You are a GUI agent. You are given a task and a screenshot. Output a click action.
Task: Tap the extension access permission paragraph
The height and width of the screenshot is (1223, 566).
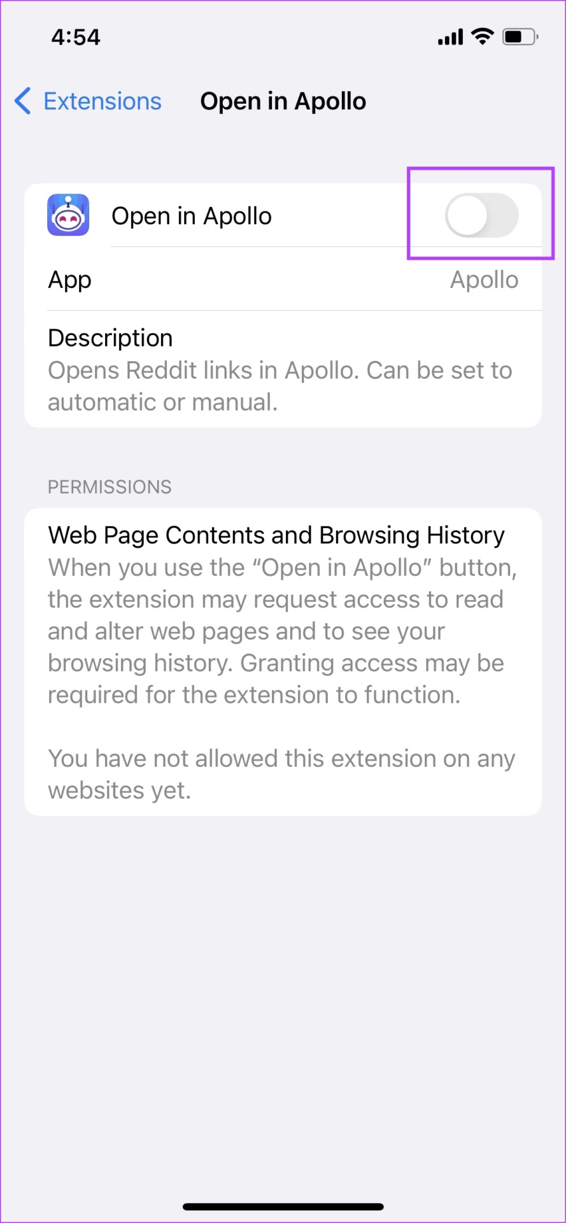pos(282,631)
